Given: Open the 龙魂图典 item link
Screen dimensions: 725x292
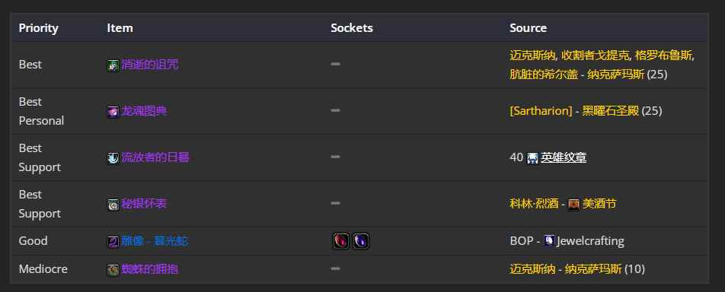Looking at the screenshot, I should (144, 111).
